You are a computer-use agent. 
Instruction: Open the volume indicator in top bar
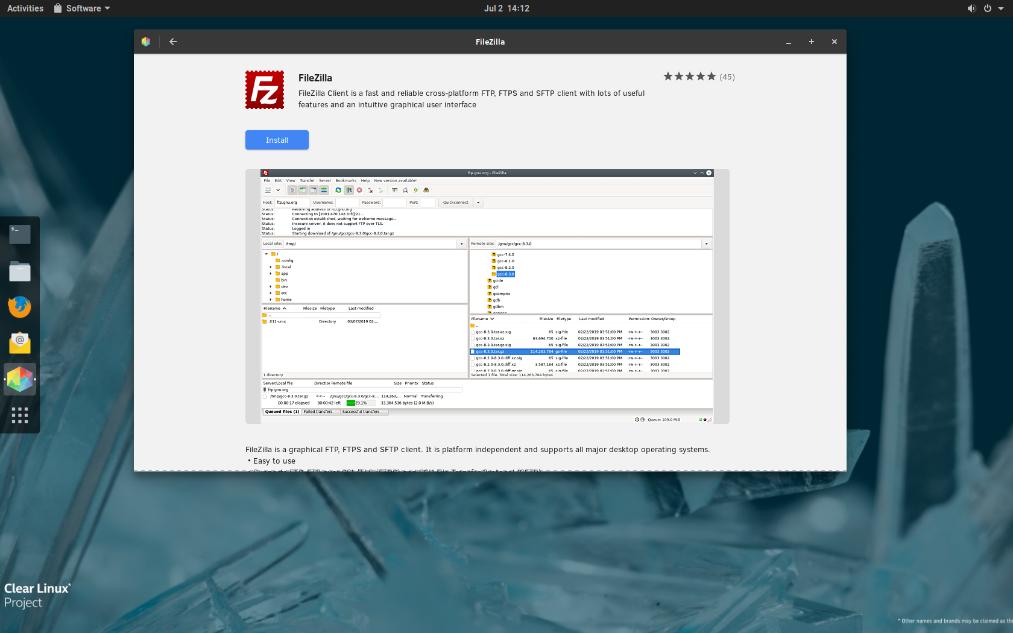[x=971, y=8]
